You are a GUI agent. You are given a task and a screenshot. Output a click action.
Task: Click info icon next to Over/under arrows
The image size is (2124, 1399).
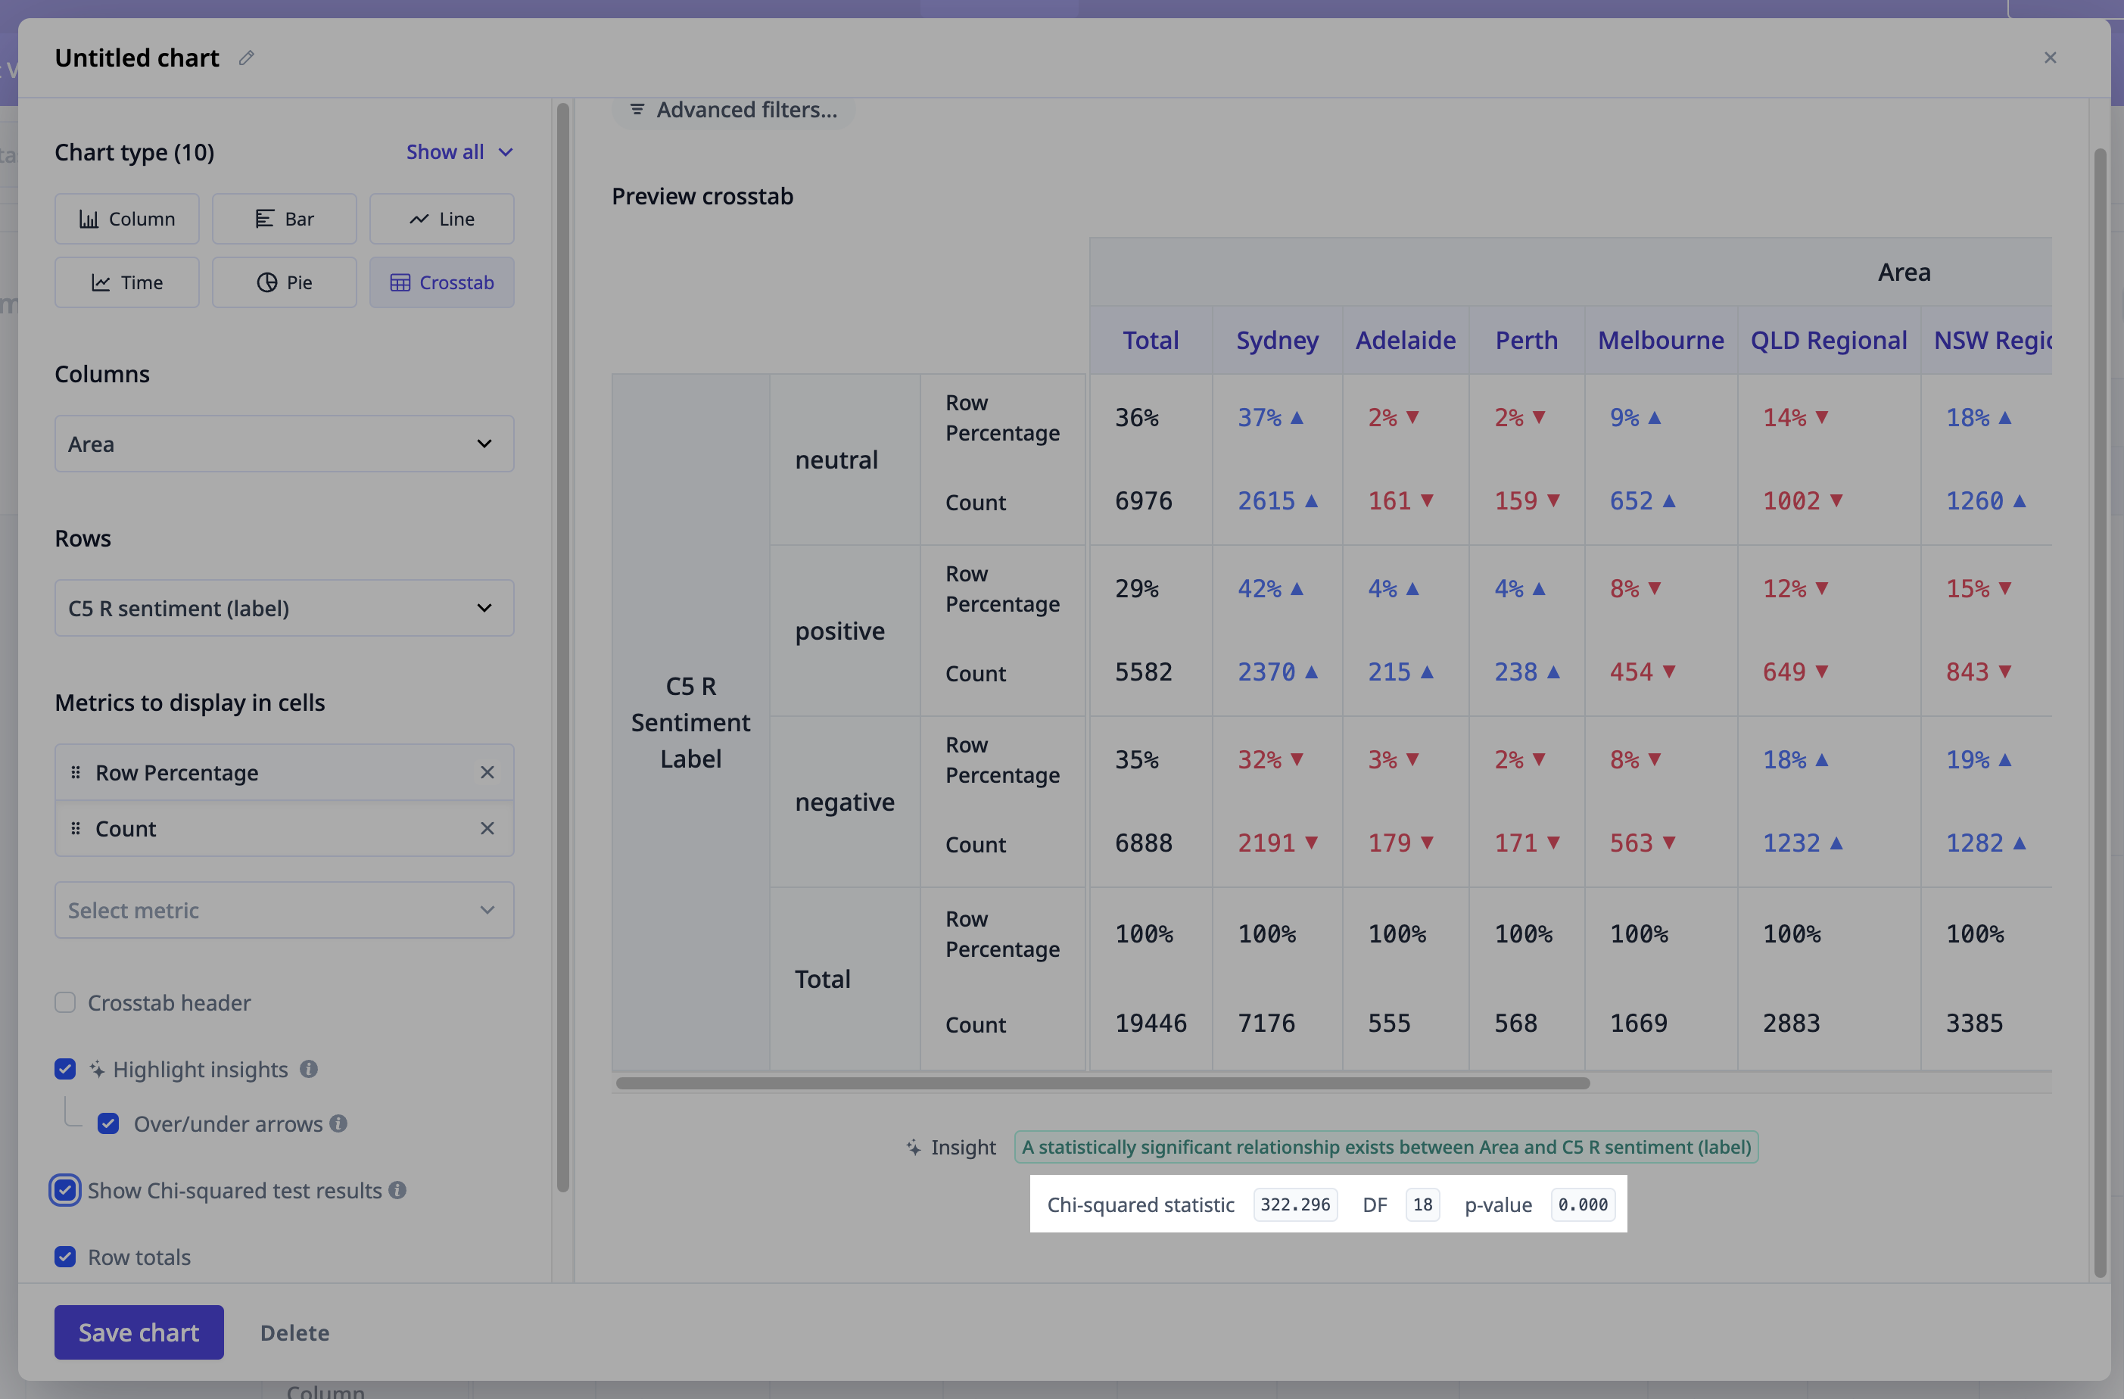pos(338,1123)
